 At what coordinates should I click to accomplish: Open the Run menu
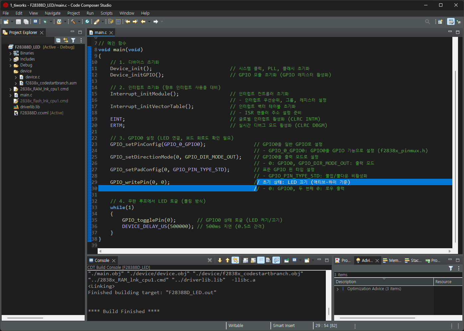90,13
